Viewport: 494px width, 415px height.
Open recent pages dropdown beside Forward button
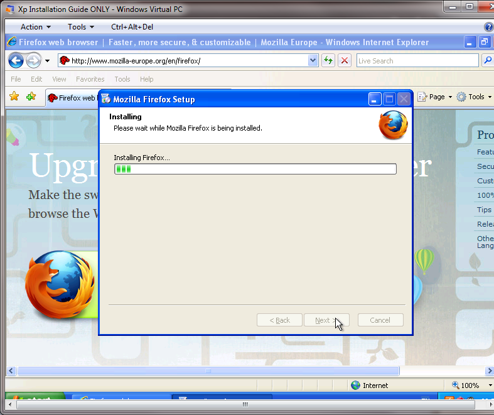coord(47,61)
